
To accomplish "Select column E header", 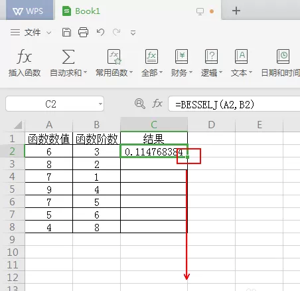I will [260, 125].
